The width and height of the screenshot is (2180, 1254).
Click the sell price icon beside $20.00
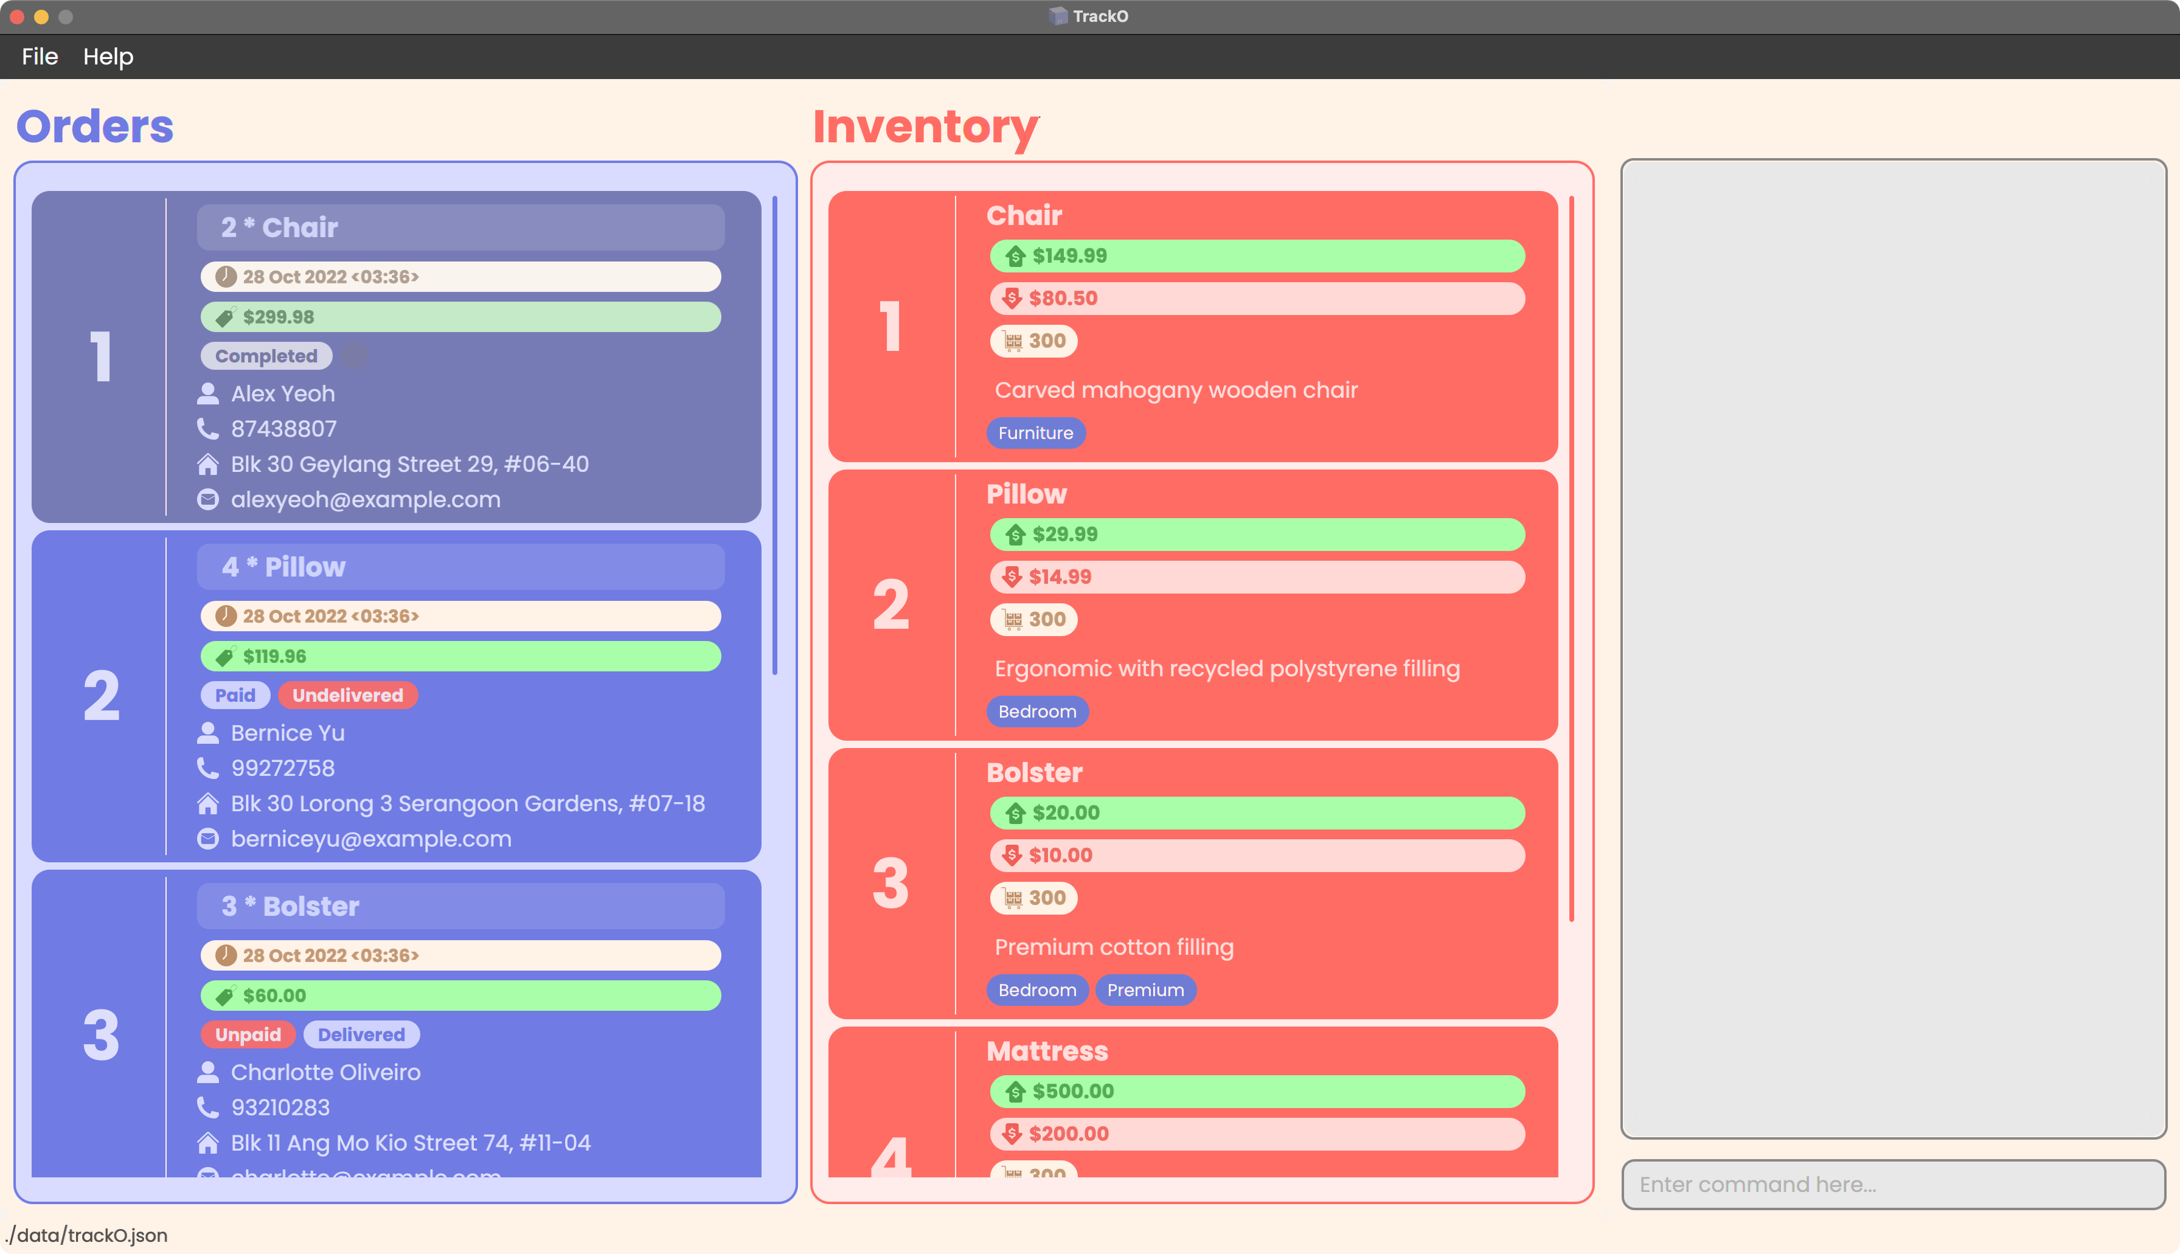pos(1016,812)
